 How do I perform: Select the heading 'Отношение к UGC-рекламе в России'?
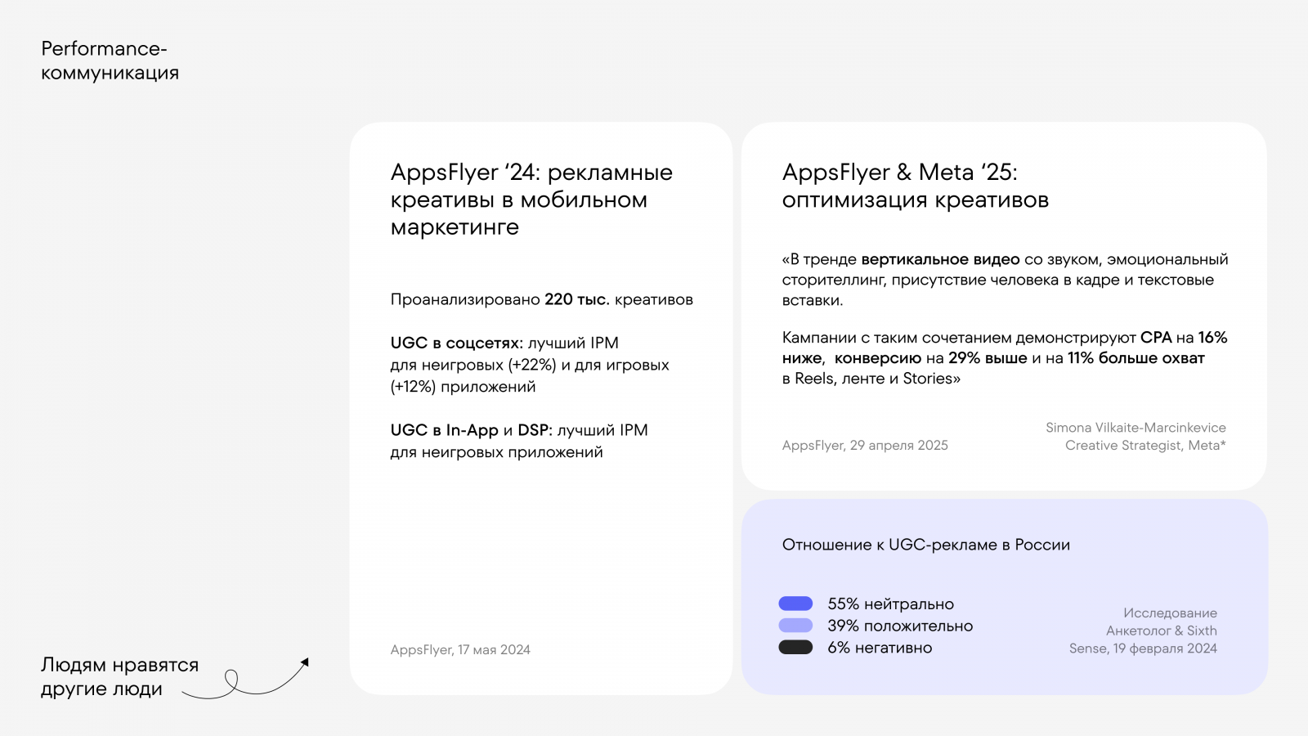tap(925, 545)
